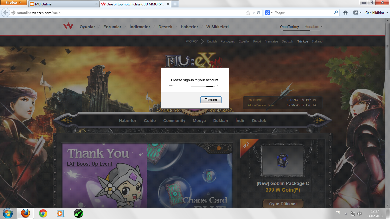
Task: Open the Firefox menu dropdown
Action: 13,3
